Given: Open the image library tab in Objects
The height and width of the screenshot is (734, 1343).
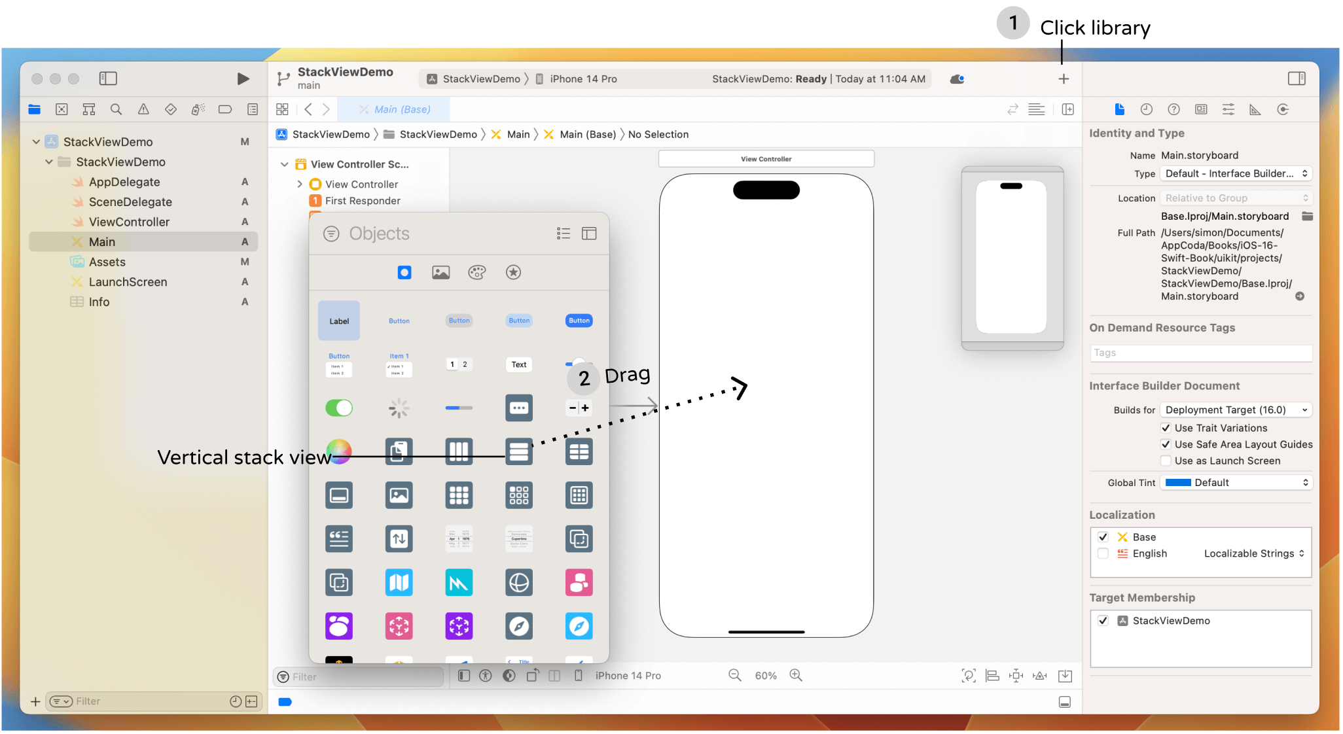Looking at the screenshot, I should click(440, 272).
